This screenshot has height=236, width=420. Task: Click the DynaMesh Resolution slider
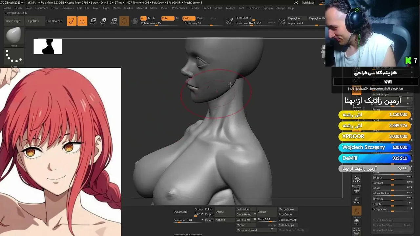pyautogui.click(x=188, y=221)
